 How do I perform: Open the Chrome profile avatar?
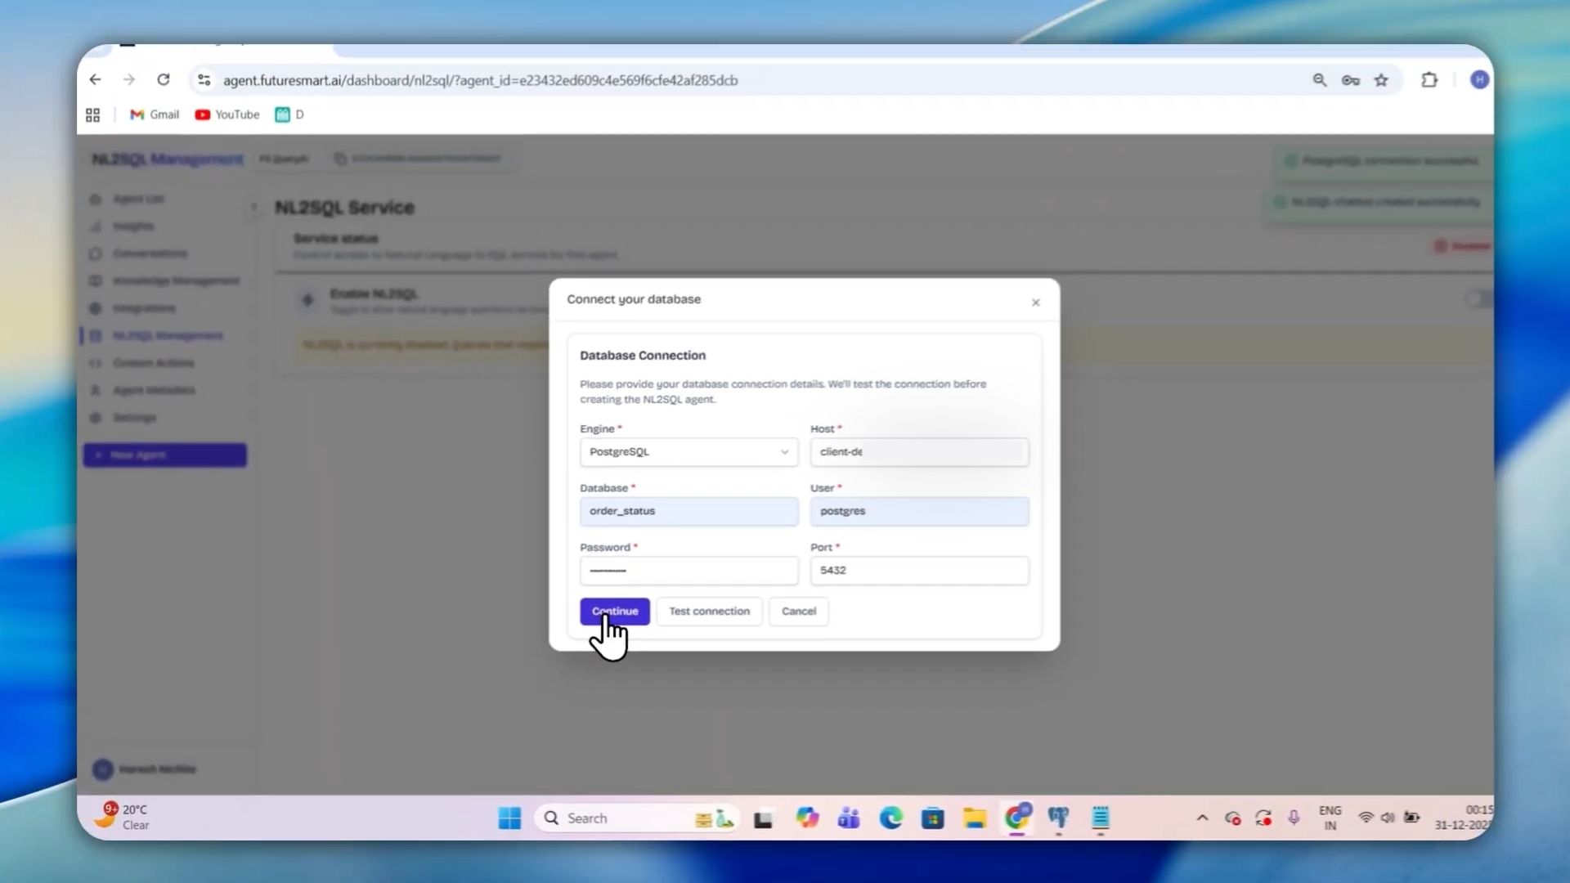click(x=1479, y=80)
